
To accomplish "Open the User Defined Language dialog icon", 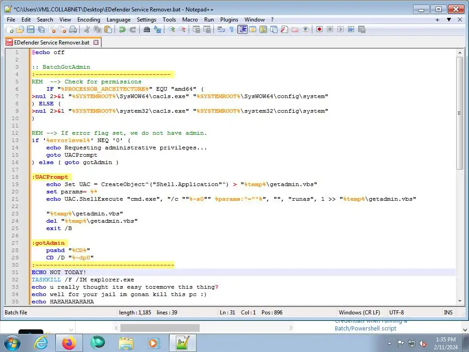I will pos(253,29).
